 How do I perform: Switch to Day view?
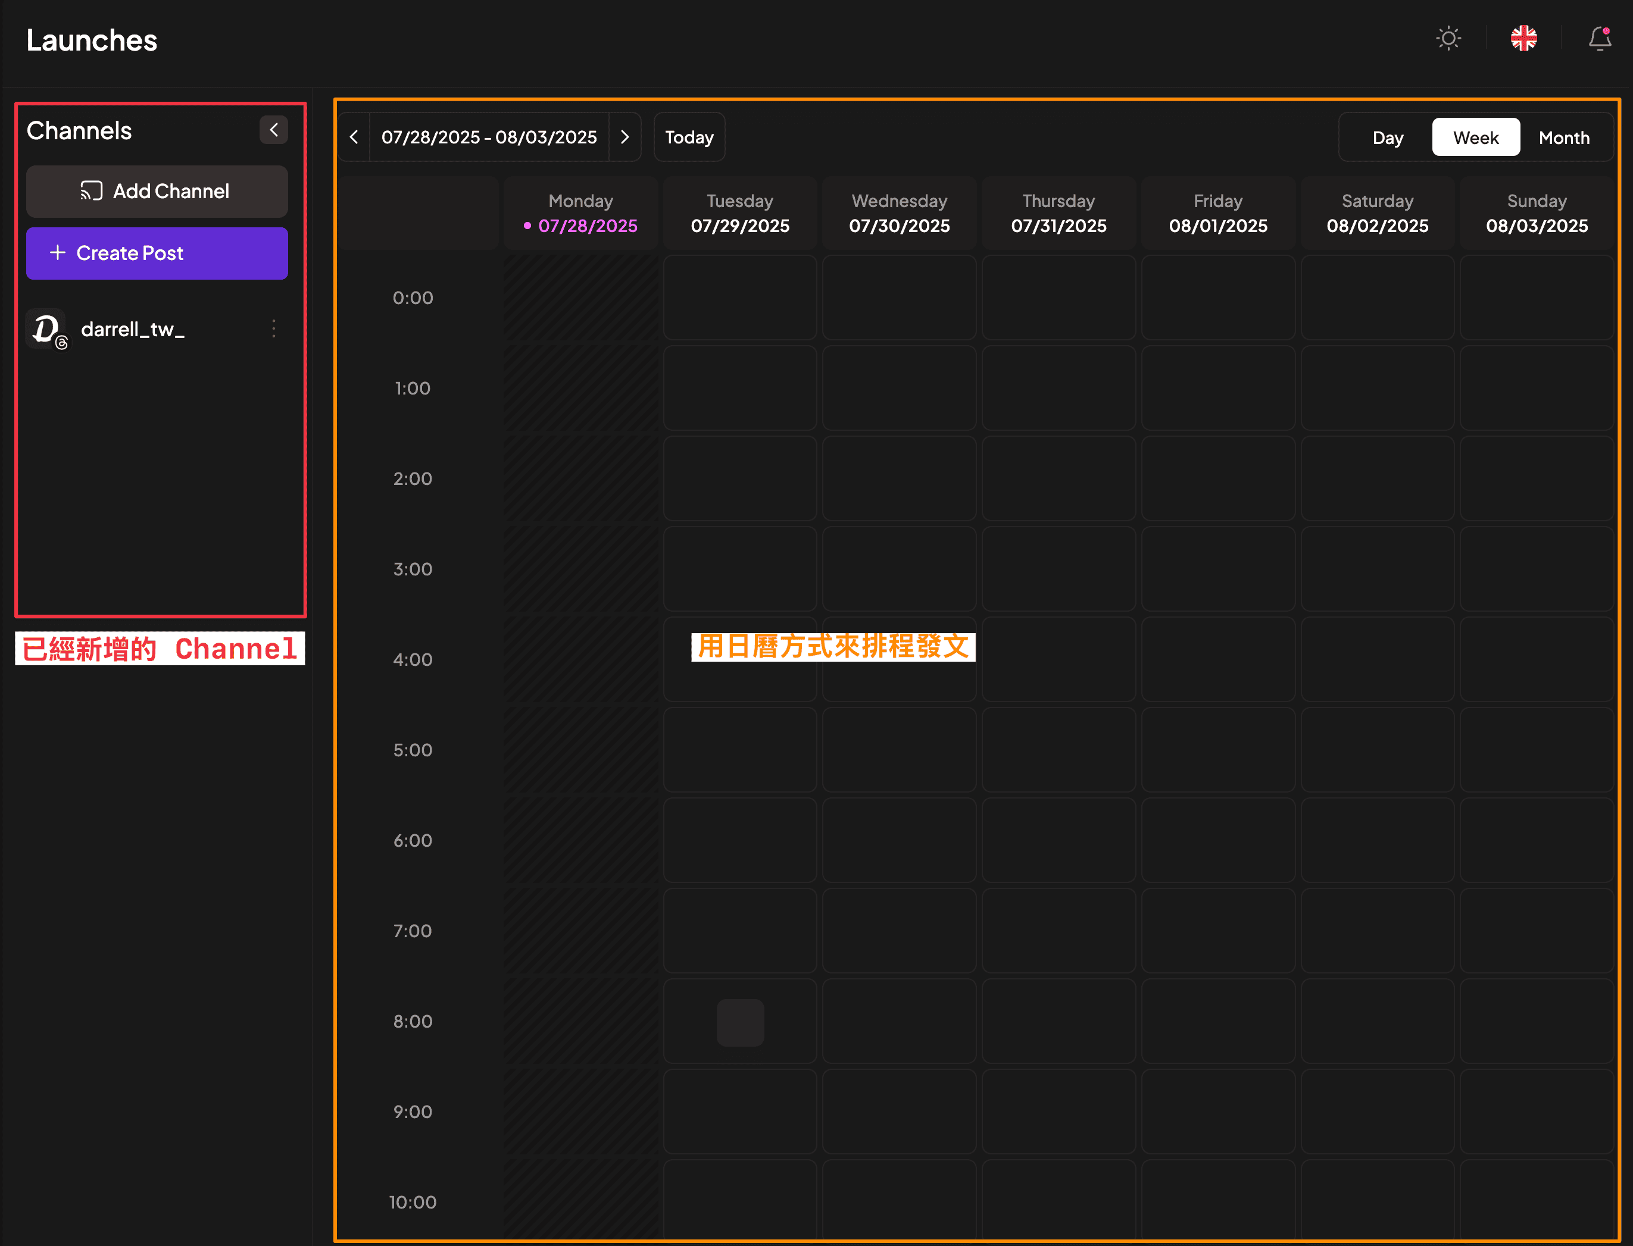click(x=1387, y=136)
